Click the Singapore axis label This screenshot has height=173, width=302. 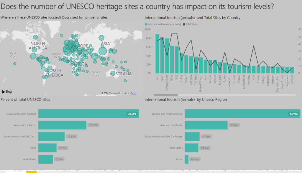click(287, 81)
